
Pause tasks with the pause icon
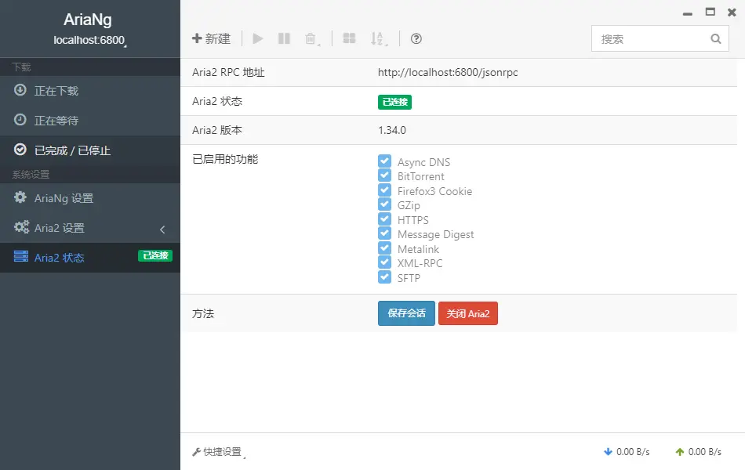[284, 38]
